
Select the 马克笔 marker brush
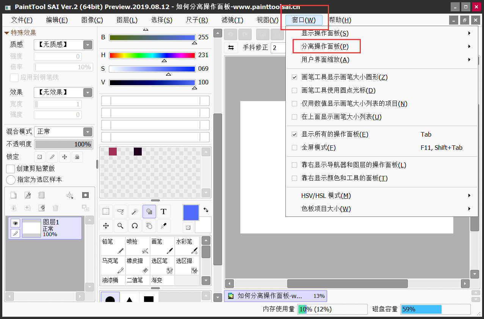pyautogui.click(x=113, y=266)
